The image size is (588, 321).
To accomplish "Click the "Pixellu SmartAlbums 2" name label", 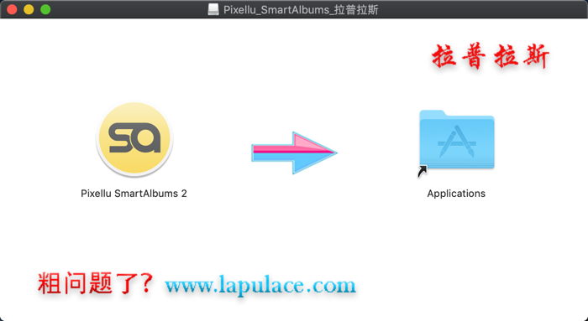I will tap(134, 194).
